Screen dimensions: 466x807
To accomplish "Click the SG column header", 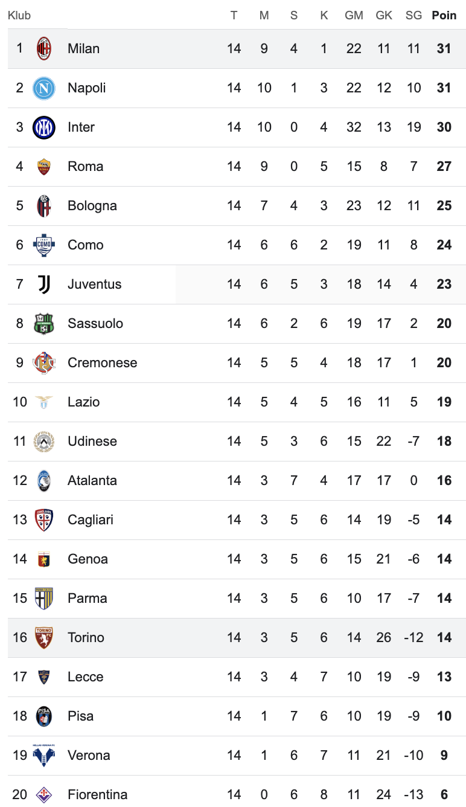I will point(413,15).
